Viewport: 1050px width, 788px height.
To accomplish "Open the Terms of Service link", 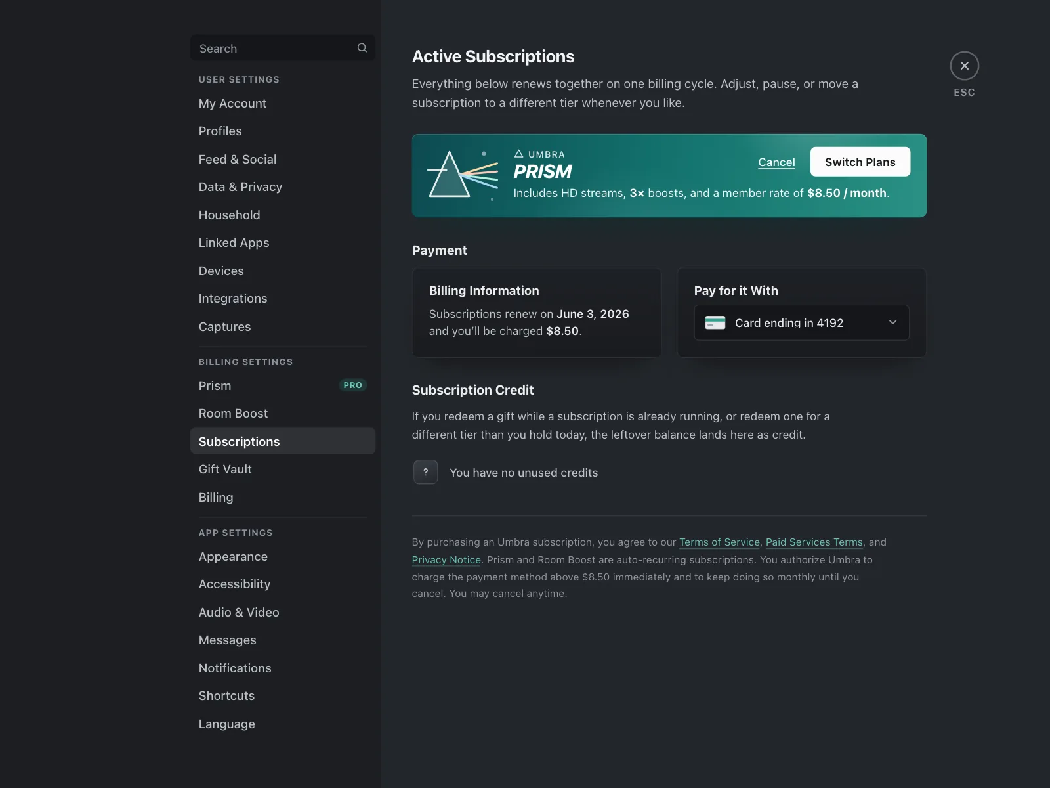I will (x=719, y=542).
